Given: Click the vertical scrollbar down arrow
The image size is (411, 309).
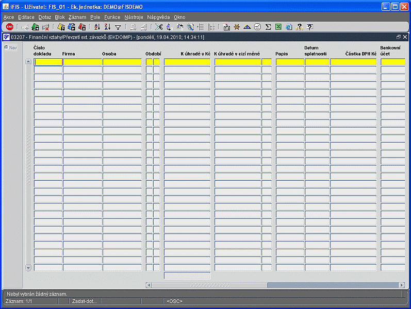Looking at the screenshot, I should point(28,268).
